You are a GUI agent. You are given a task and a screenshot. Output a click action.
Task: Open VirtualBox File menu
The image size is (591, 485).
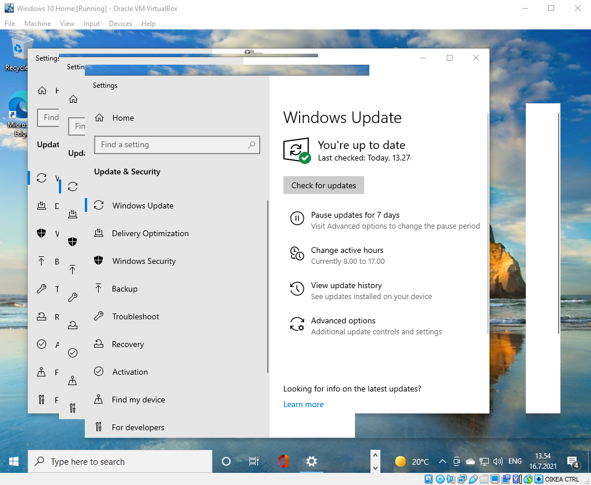tap(10, 23)
